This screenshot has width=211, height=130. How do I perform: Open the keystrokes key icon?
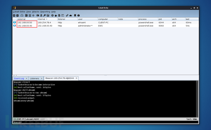pyautogui.click(x=45, y=16)
